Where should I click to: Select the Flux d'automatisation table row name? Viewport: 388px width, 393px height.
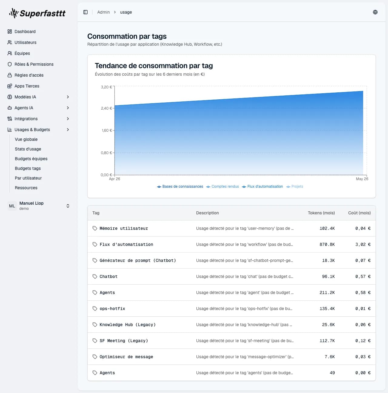126,244
